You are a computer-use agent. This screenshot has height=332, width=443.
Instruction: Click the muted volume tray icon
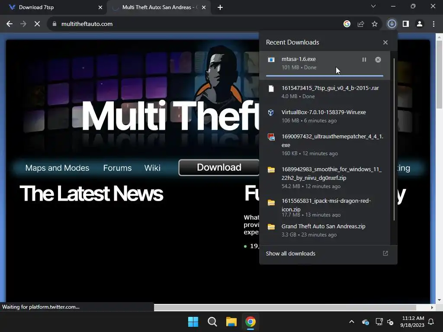390,322
